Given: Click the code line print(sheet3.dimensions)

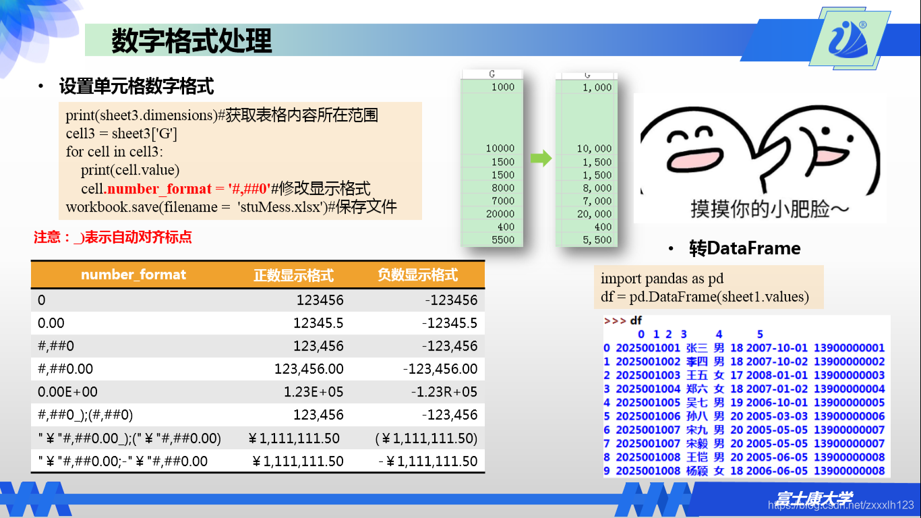Looking at the screenshot, I should point(222,115).
